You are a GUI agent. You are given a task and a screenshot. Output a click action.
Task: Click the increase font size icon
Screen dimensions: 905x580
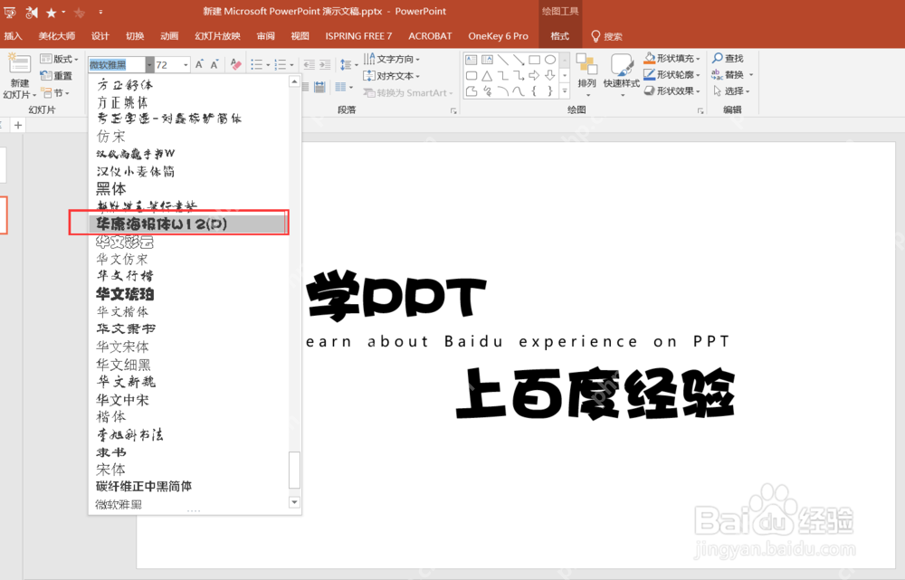point(199,64)
